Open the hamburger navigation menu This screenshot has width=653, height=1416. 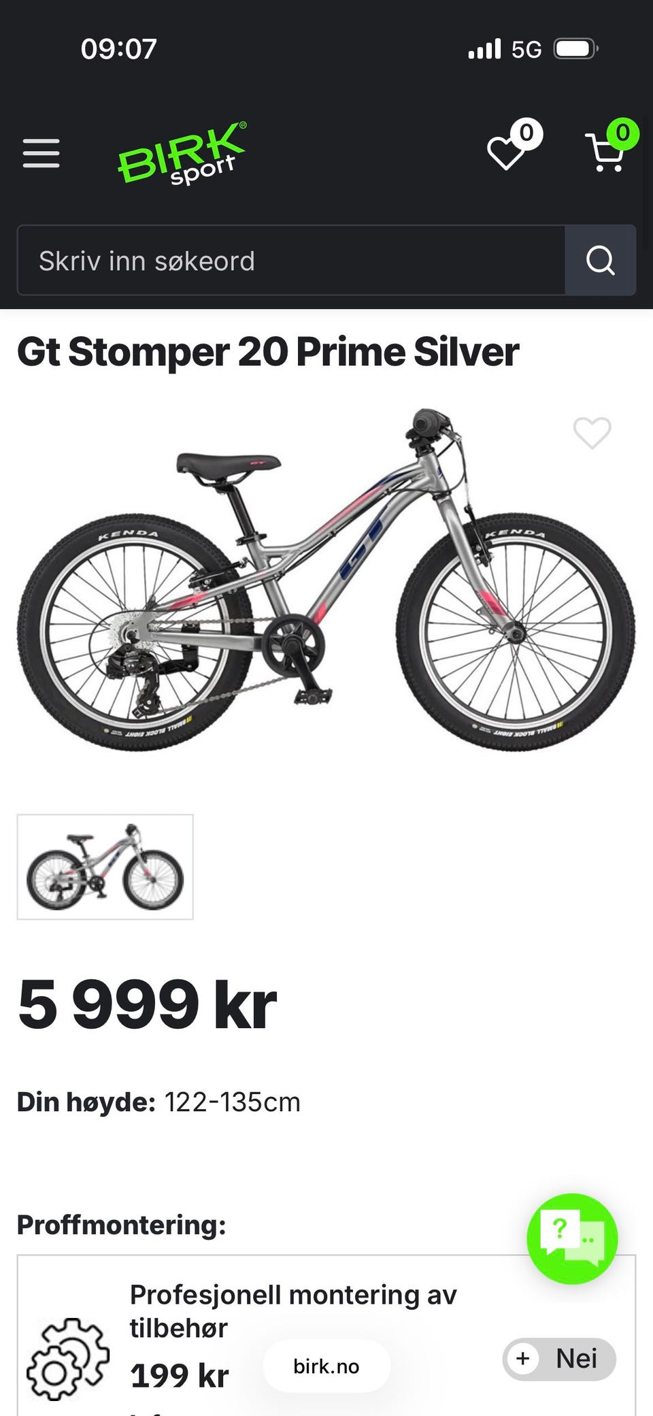click(x=41, y=152)
